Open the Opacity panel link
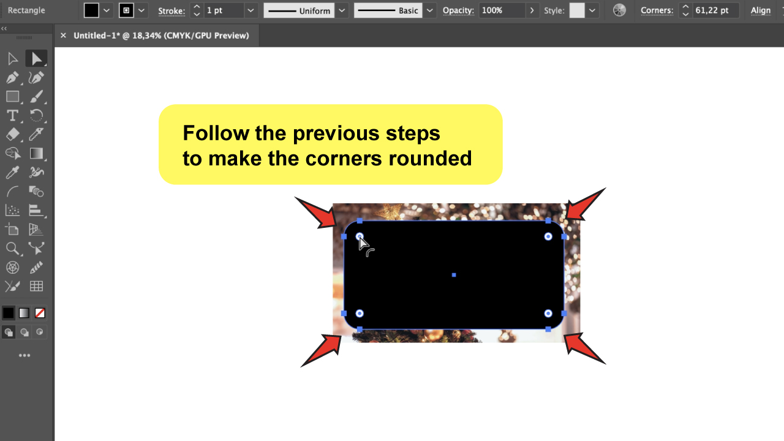Screen dimensions: 784x441 (x=458, y=10)
